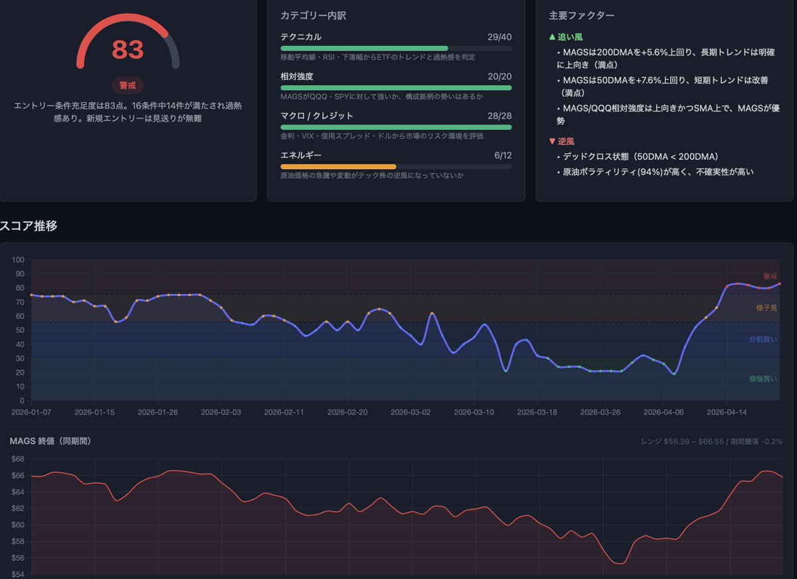This screenshot has height=579, width=797.
Task: Click the large 83 score inside the gauge
Action: pos(128,50)
